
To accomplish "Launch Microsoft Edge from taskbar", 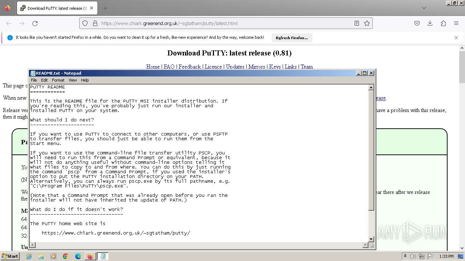I will 78,256.
